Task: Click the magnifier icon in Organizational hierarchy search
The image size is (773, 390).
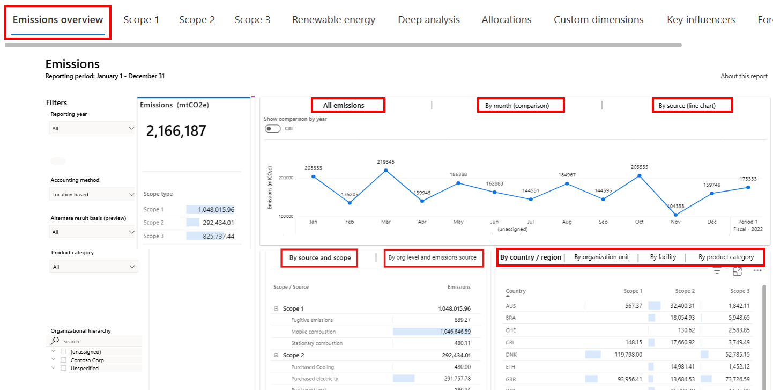Action: coord(55,341)
